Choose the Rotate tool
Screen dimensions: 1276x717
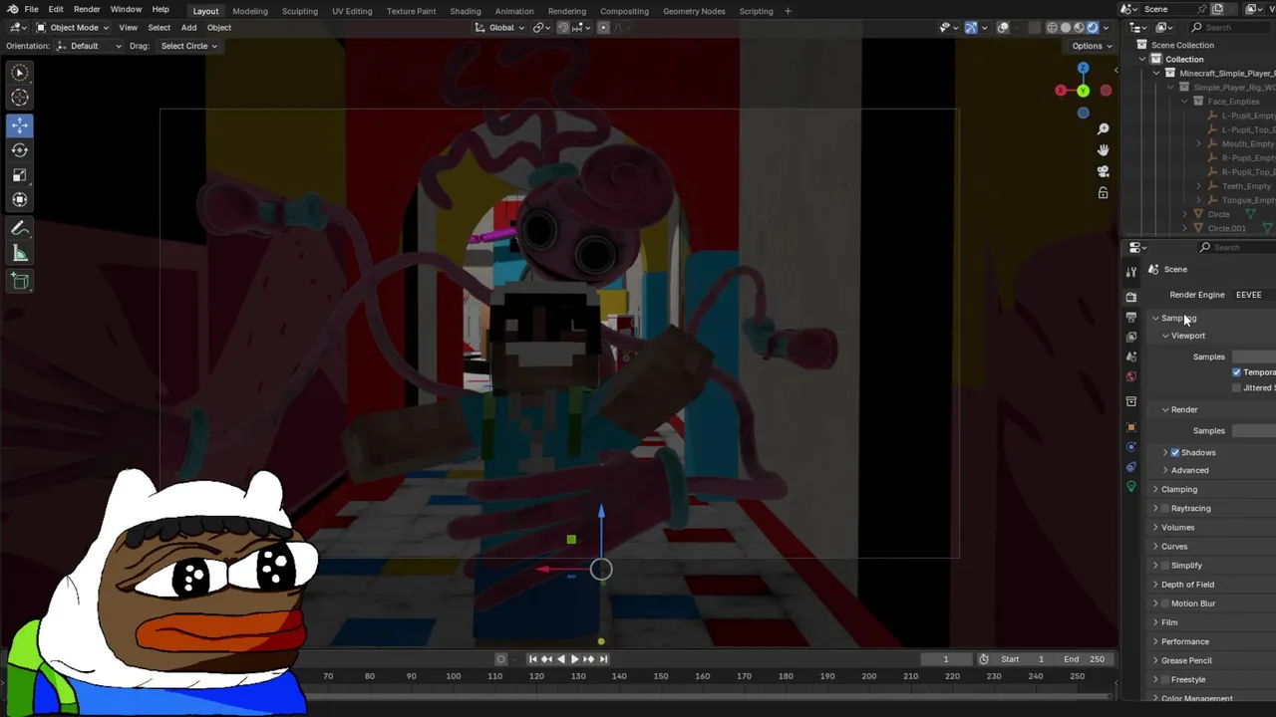(x=20, y=150)
